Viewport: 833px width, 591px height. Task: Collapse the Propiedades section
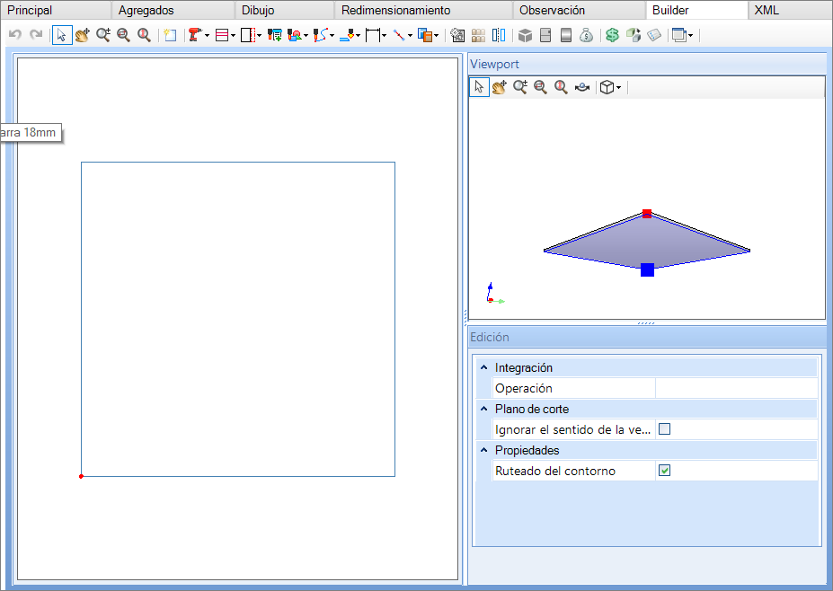484,450
